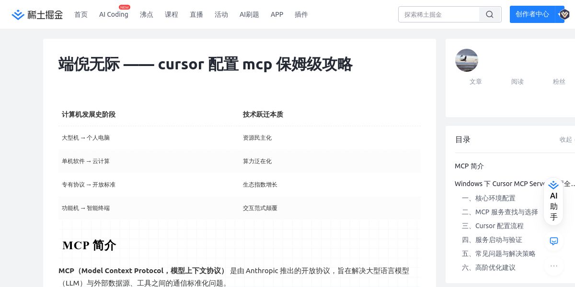Open 插件 nav item
Viewport: 575px width, 287px height.
click(301, 14)
